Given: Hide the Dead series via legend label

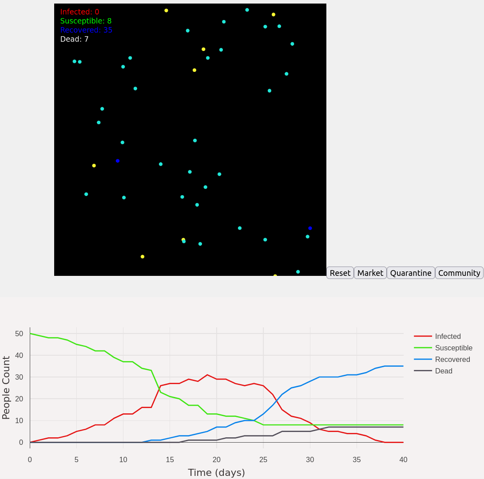Looking at the screenshot, I should coord(444,371).
